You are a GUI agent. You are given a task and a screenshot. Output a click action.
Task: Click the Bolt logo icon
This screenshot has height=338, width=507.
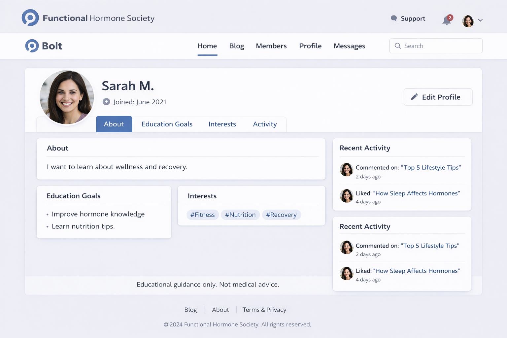tap(32, 46)
